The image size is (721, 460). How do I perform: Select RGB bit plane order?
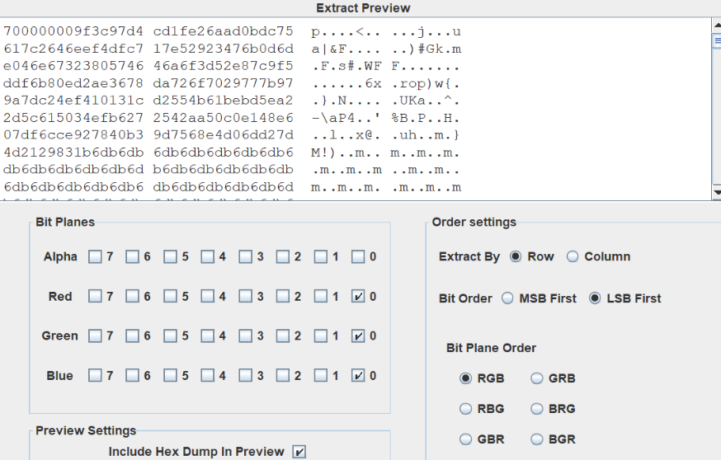[x=466, y=378]
